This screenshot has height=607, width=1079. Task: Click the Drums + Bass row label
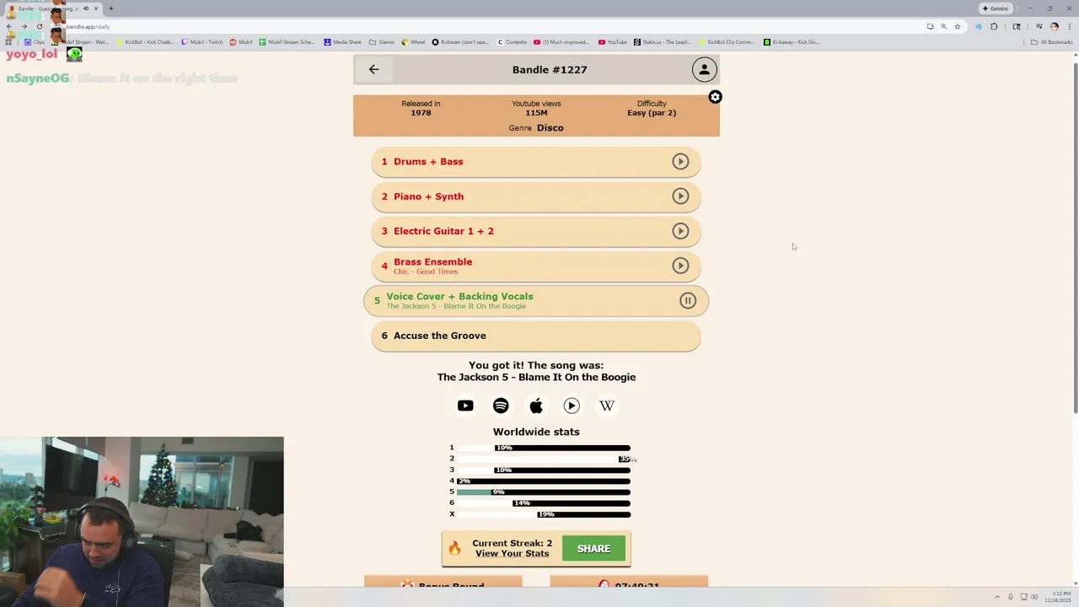pyautogui.click(x=428, y=162)
